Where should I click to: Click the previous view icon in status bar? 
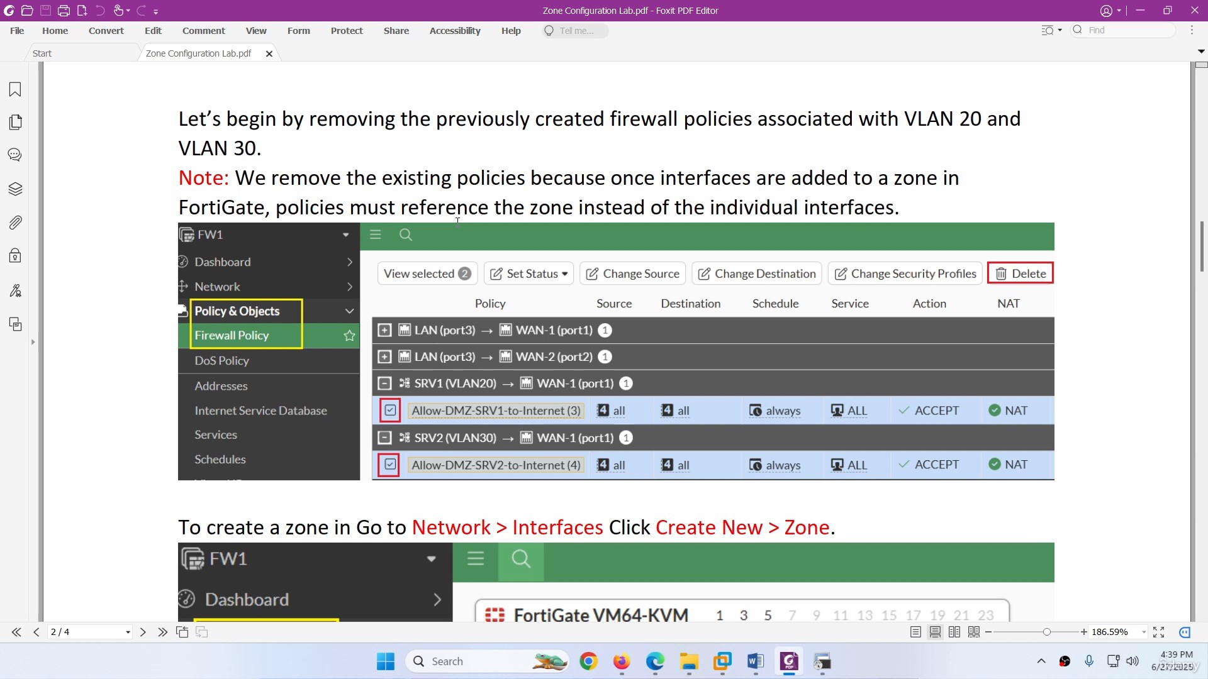tap(182, 632)
